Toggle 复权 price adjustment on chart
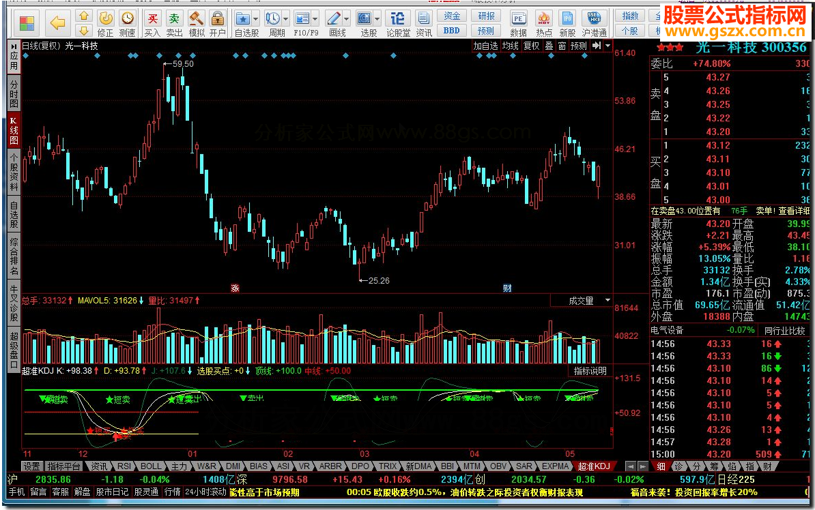Image resolution: width=815 pixels, height=510 pixels. pos(531,46)
